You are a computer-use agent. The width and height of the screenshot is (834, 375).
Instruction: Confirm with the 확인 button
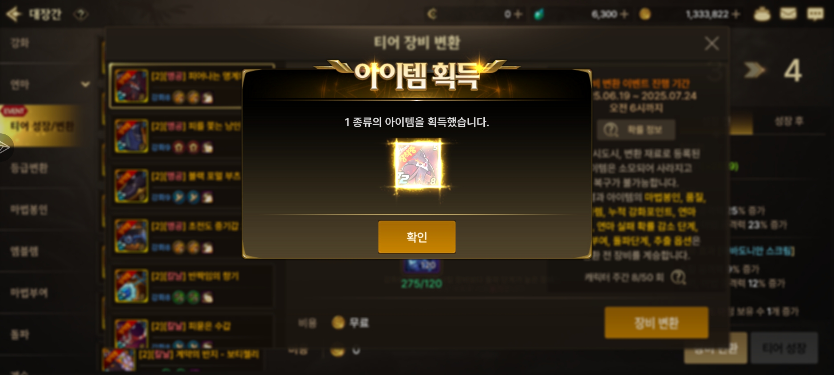click(x=417, y=237)
